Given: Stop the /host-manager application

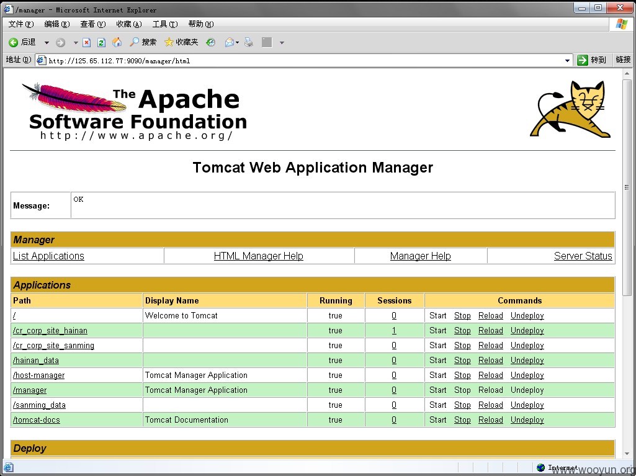Looking at the screenshot, I should click(462, 375).
